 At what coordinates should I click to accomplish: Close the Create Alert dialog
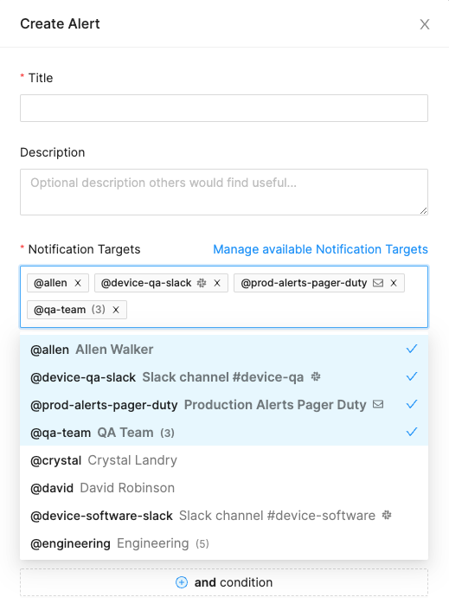point(425,24)
